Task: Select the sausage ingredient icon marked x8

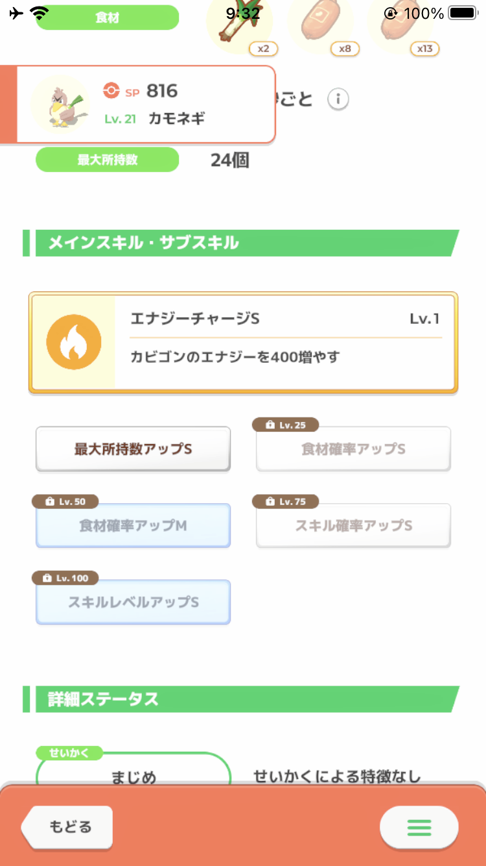Action: [x=321, y=24]
